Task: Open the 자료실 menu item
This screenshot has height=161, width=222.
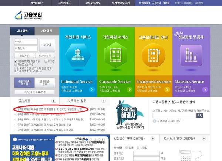Action: point(166,3)
